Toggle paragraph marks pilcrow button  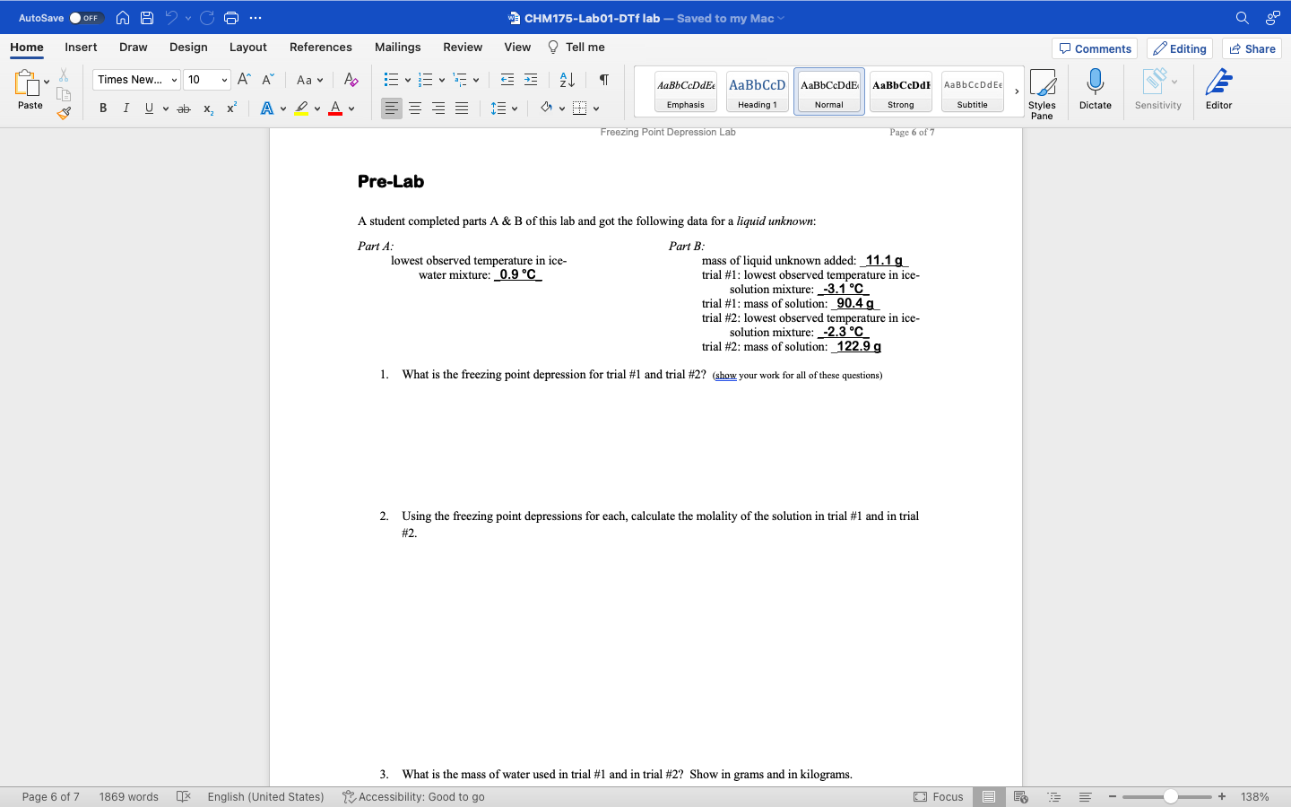pos(603,80)
